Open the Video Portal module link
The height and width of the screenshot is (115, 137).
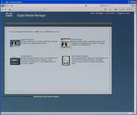[x=77, y=40]
